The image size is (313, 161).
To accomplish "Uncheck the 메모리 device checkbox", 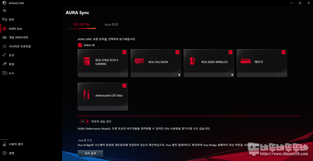I will click(x=283, y=52).
